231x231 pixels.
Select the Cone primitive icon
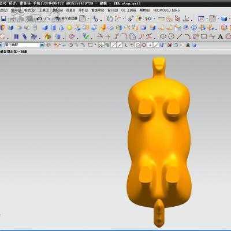(x=61, y=28)
